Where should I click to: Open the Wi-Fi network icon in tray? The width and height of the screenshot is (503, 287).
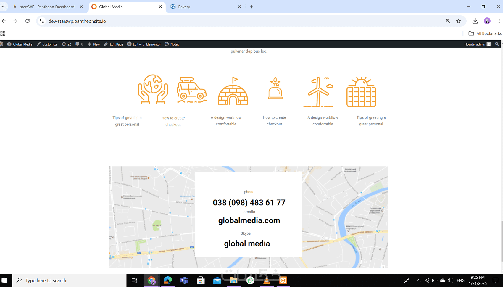pos(427,280)
